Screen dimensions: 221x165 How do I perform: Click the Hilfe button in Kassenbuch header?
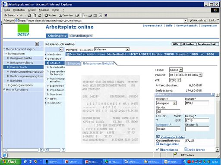[x=176, y=44]
